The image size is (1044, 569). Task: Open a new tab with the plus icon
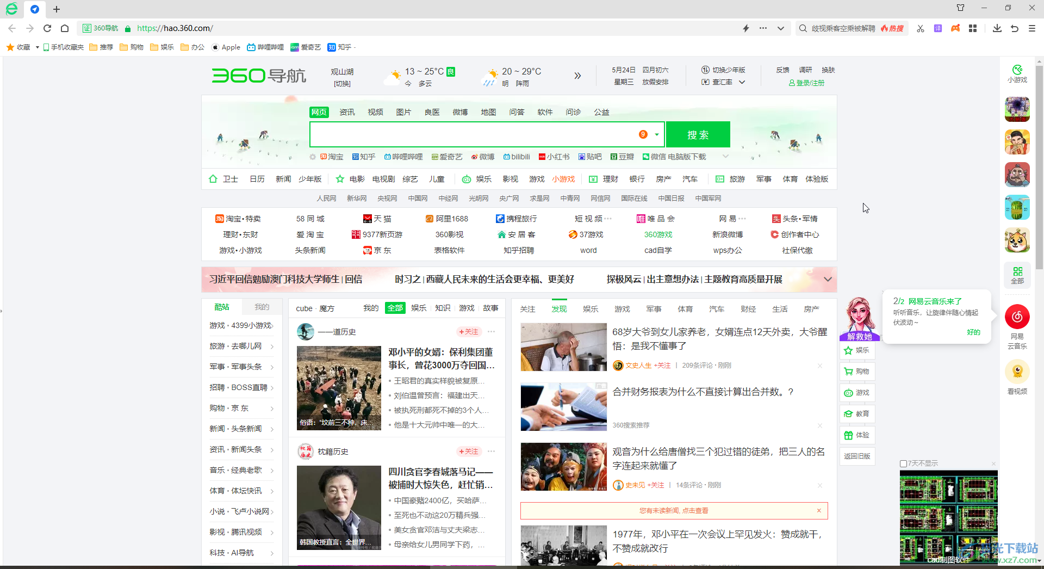(x=57, y=9)
